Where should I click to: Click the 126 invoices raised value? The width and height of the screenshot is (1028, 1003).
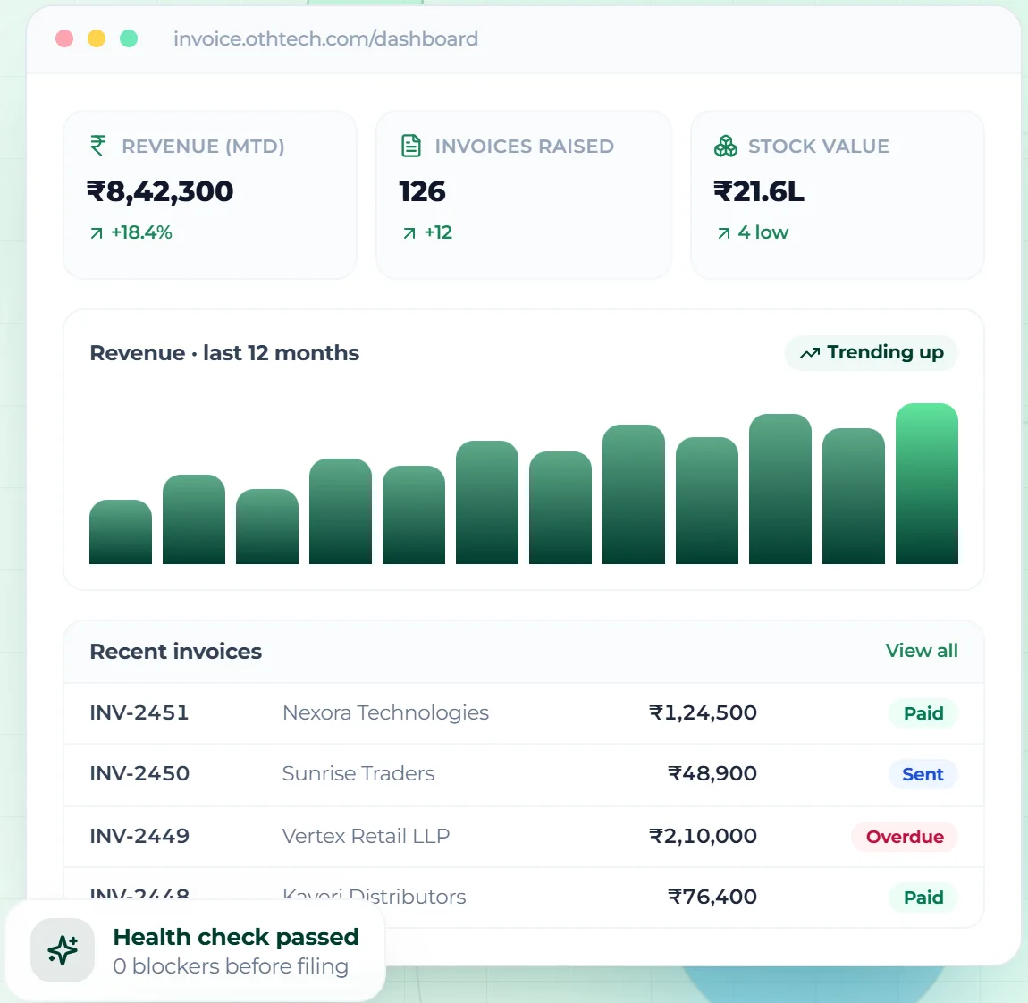point(422,192)
